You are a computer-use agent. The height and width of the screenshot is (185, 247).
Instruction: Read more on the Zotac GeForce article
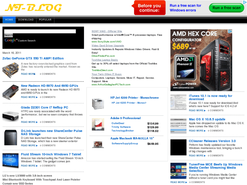(28, 74)
